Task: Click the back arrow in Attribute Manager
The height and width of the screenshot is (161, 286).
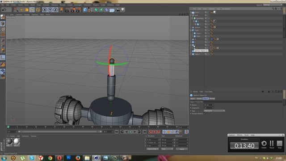Action: pos(263,92)
